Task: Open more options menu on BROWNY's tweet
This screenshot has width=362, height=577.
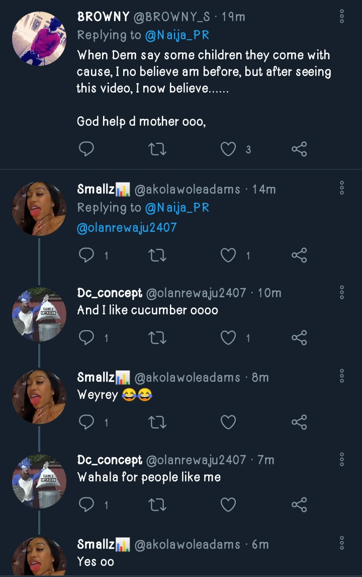Action: (342, 17)
